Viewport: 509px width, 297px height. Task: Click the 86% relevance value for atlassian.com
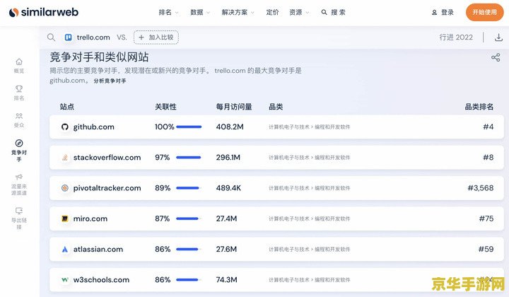point(163,250)
